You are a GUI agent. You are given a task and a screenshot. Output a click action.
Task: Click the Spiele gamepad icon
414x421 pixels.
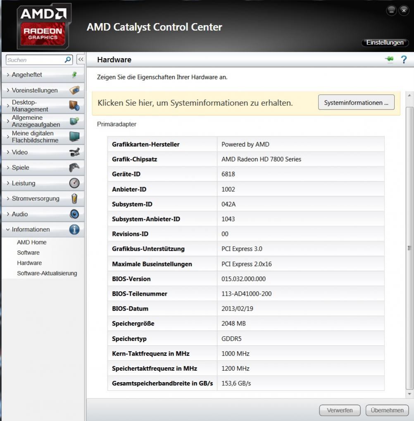pos(74,168)
